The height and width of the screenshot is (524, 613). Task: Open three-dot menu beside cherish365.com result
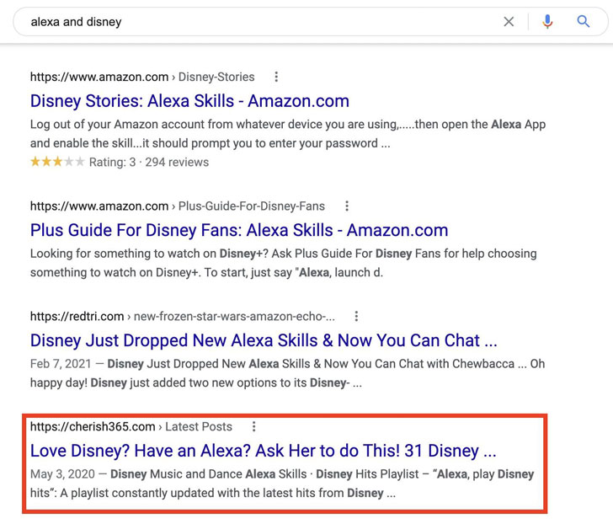point(253,427)
